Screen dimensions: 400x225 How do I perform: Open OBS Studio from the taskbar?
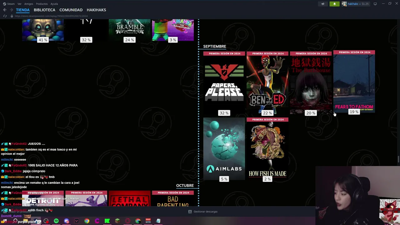pos(46,221)
